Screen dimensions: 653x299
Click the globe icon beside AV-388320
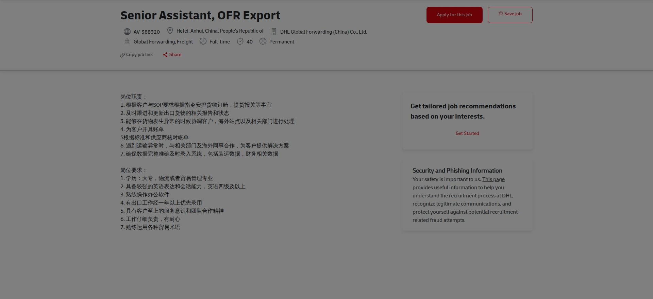[127, 32]
